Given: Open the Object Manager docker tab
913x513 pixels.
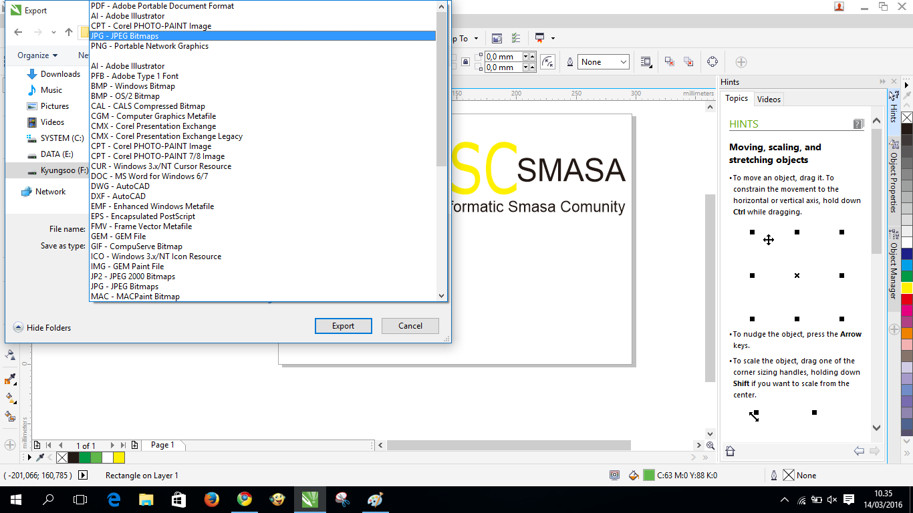Looking at the screenshot, I should pyautogui.click(x=893, y=264).
